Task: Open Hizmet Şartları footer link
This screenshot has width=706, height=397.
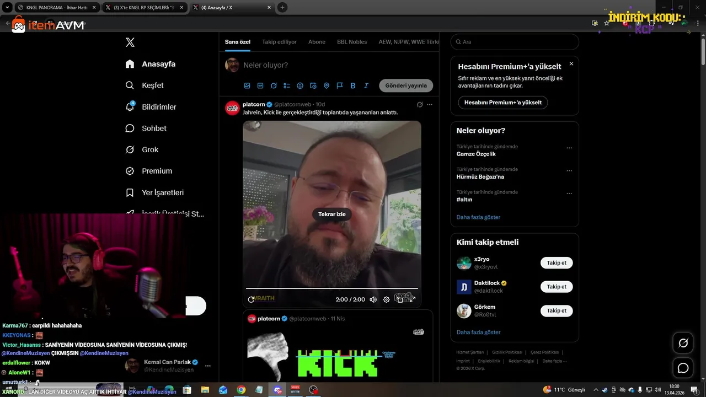Action: coord(470,352)
